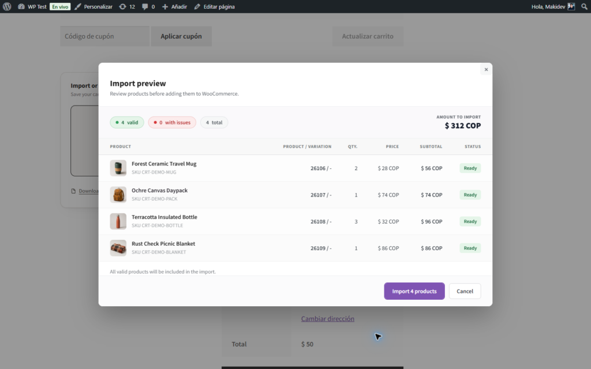Open updates icon showing 12
This screenshot has height=369, width=591.
[122, 6]
